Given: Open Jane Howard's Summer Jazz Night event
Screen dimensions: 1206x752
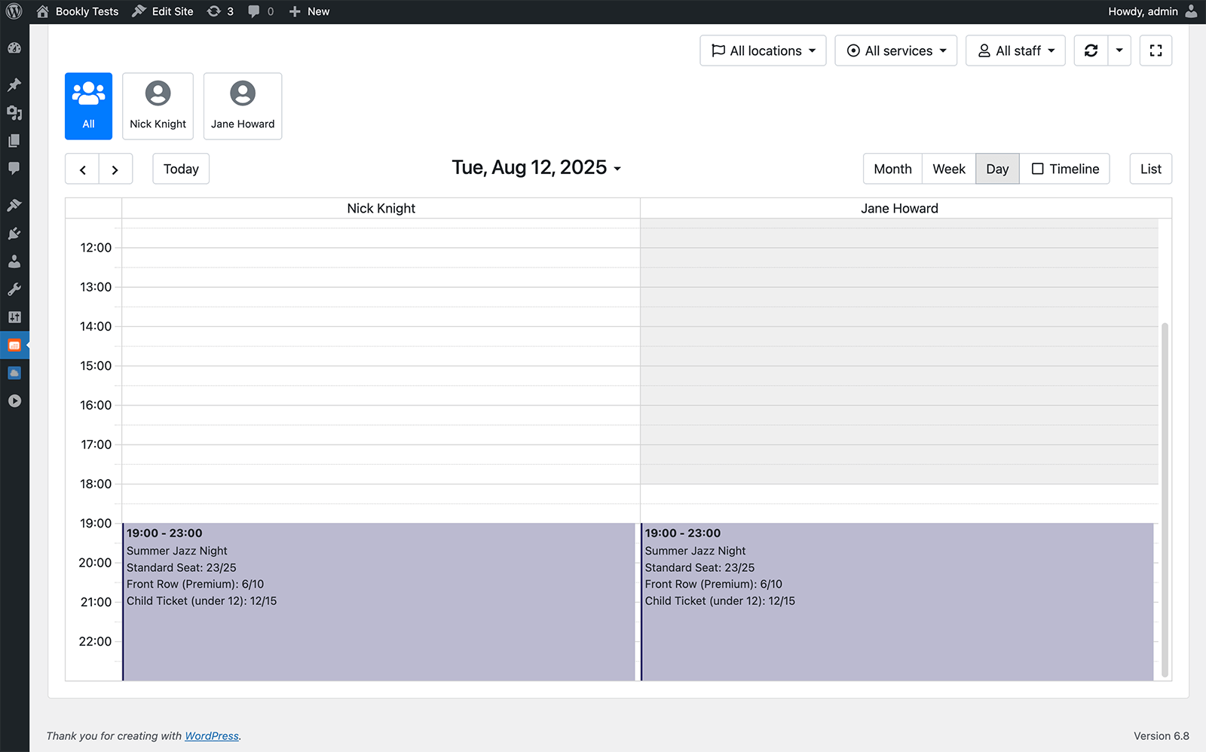Looking at the screenshot, I should (x=897, y=601).
